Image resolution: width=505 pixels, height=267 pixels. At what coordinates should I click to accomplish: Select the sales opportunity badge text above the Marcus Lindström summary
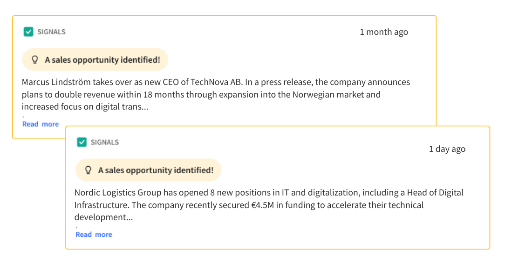[x=102, y=60]
